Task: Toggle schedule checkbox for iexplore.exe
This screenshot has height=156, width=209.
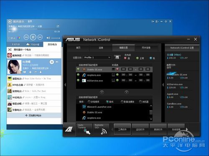Action: [x=113, y=75]
